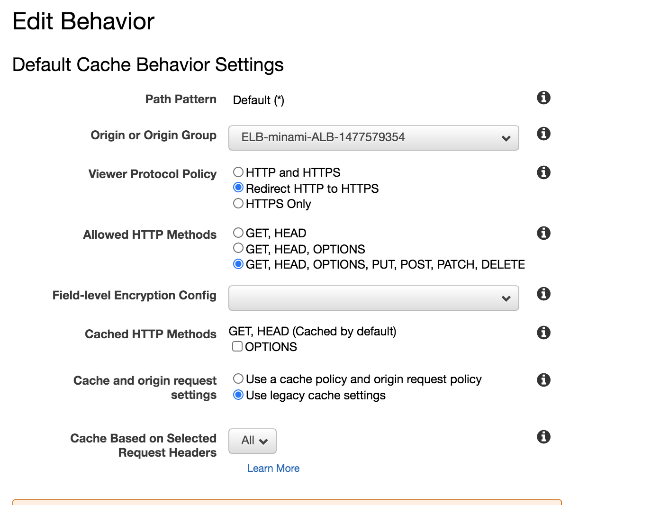Click the Cached HTTP Methods label
669x505 pixels.
(151, 334)
